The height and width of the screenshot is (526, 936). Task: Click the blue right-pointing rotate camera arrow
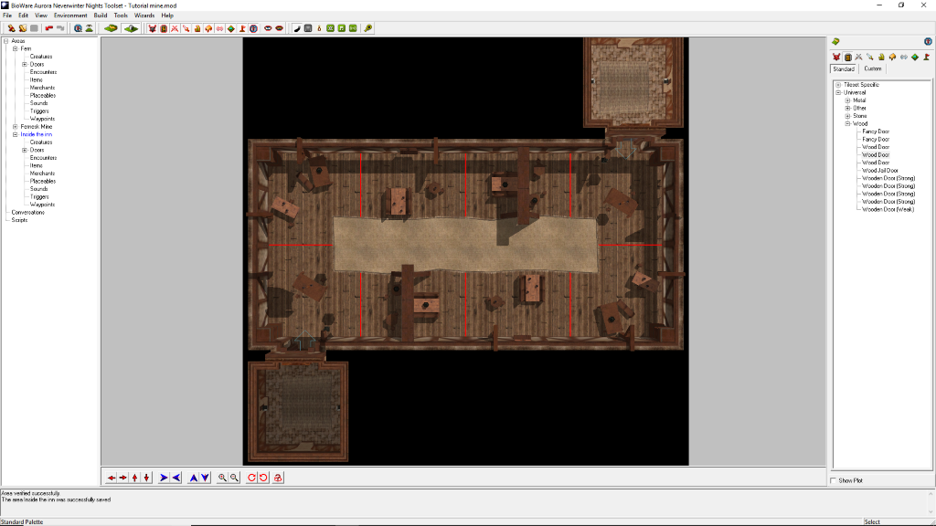click(164, 478)
